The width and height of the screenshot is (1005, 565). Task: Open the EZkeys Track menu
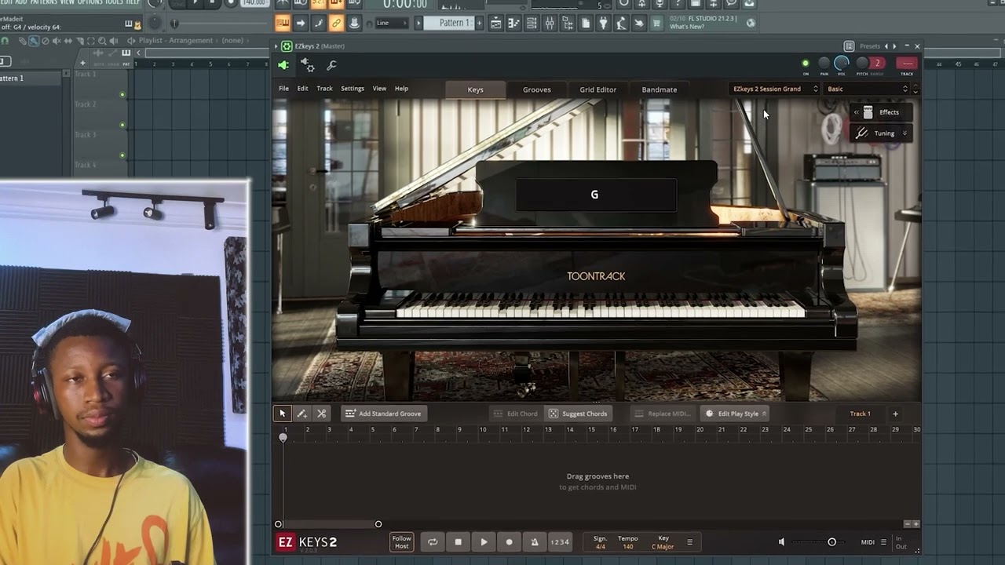324,89
